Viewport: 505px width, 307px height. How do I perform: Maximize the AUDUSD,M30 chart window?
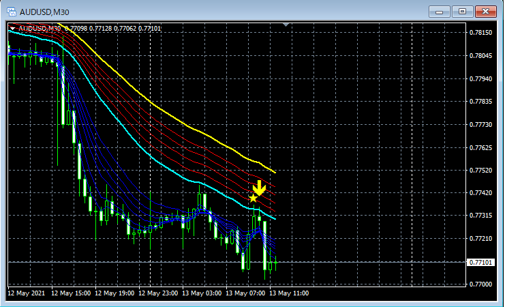click(x=463, y=12)
